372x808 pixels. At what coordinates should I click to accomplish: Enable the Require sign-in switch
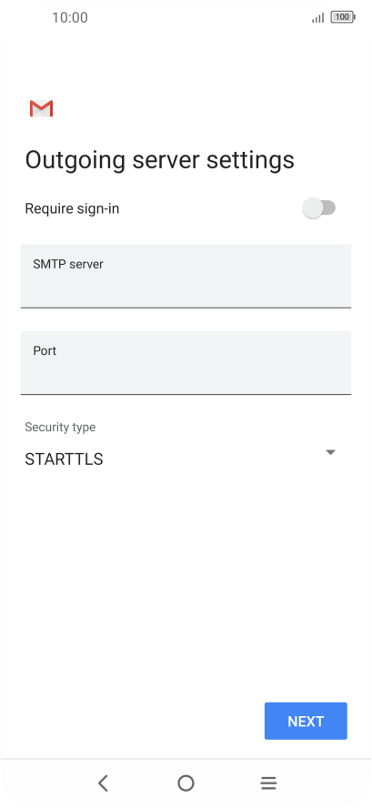click(x=319, y=208)
